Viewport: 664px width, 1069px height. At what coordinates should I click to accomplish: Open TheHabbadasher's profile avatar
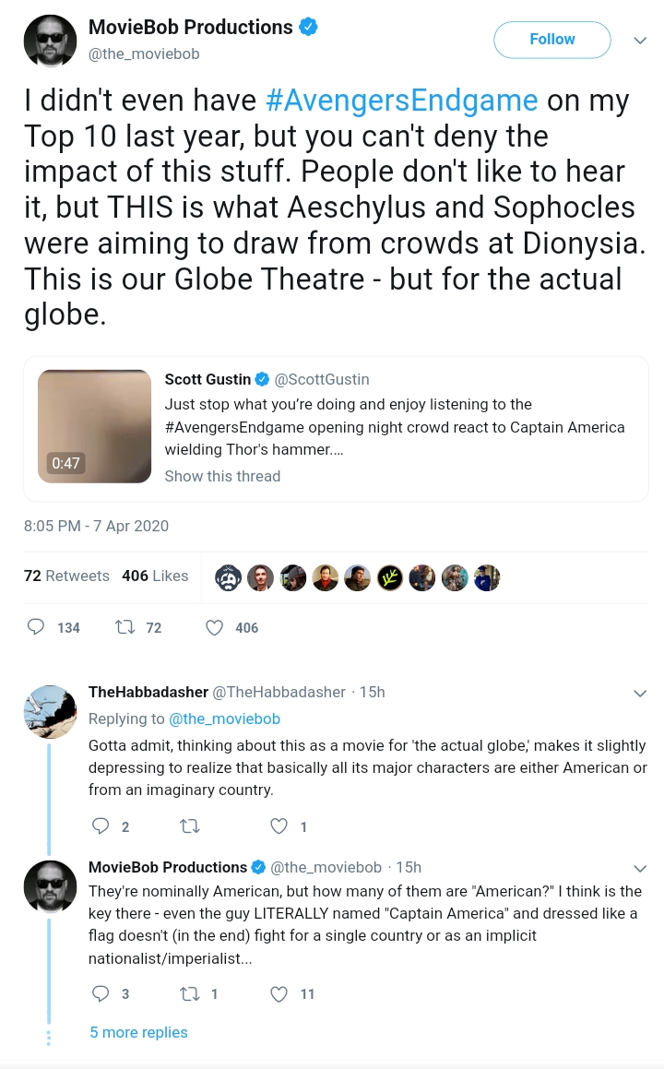click(x=50, y=712)
